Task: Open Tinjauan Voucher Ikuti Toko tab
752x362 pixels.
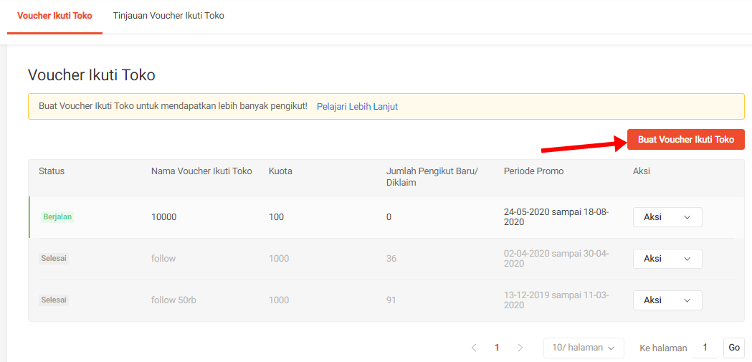Action: (168, 15)
